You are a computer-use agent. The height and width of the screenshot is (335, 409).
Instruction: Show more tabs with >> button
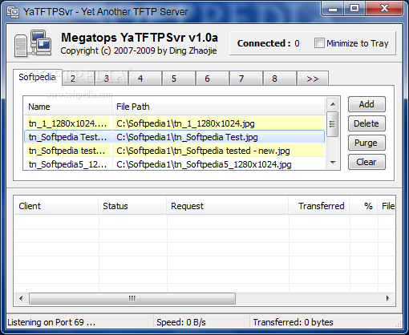click(313, 79)
